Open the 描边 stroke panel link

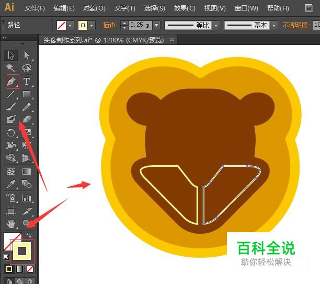click(109, 26)
